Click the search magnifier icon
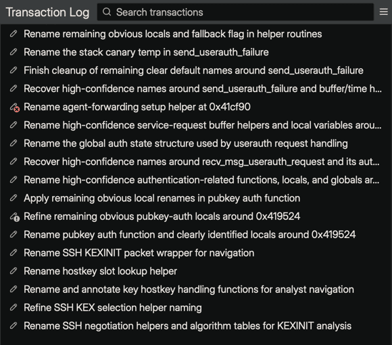This screenshot has width=392, height=345. 107,11
